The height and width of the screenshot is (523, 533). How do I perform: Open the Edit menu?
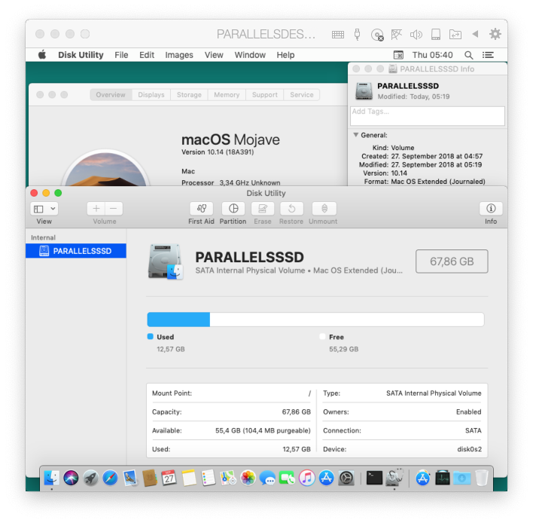[147, 55]
